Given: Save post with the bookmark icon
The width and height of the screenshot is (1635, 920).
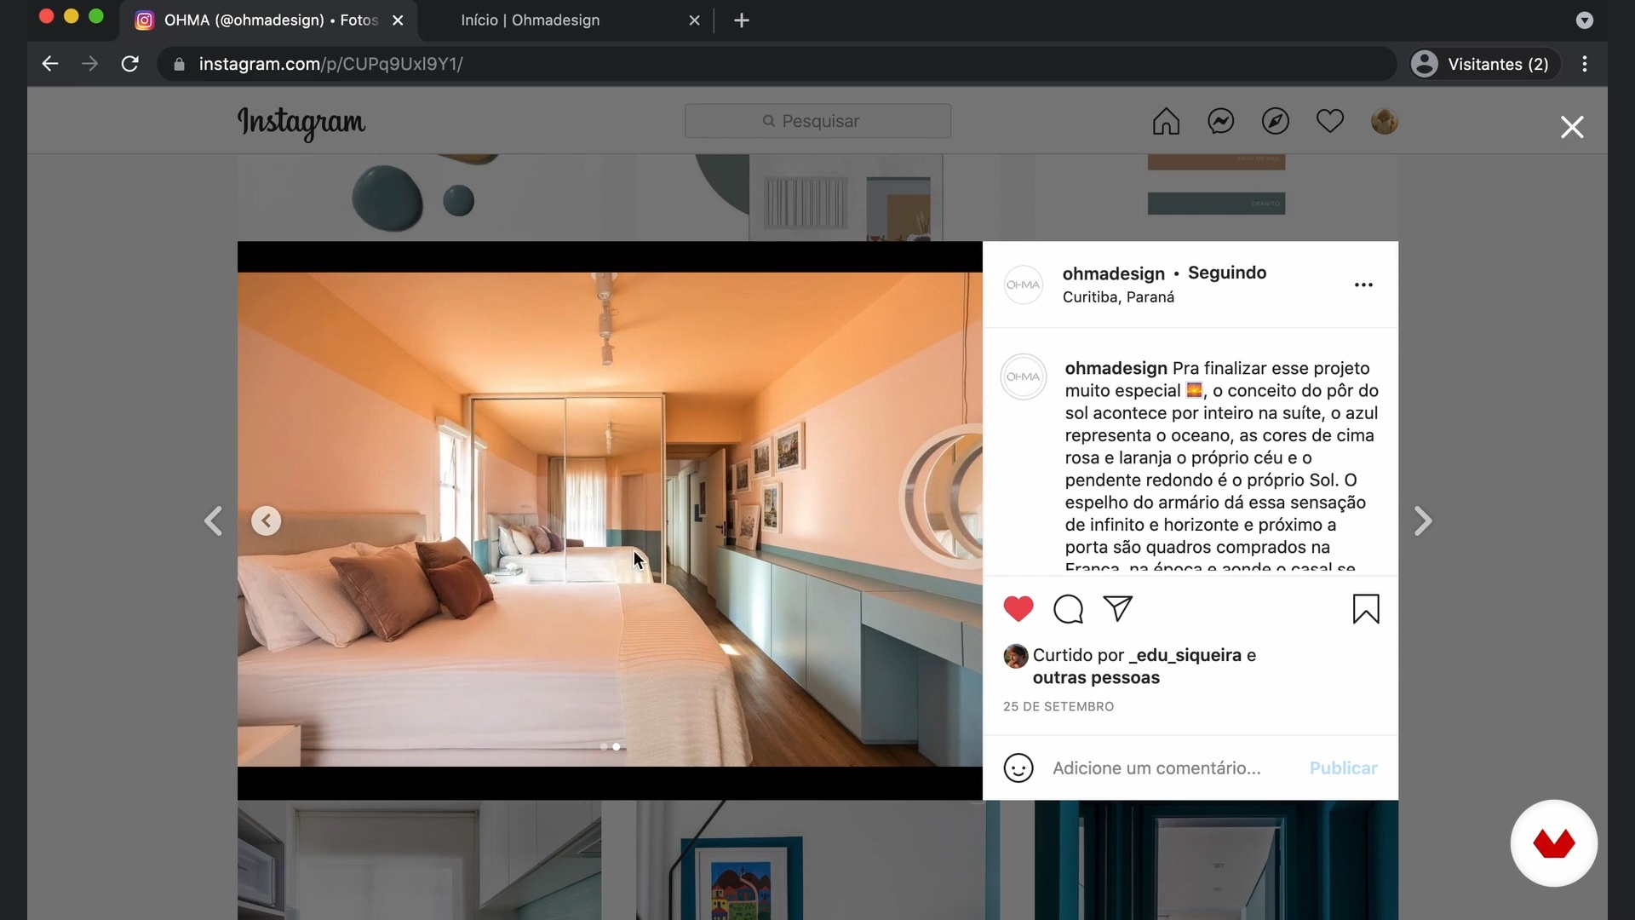Looking at the screenshot, I should coord(1366,609).
